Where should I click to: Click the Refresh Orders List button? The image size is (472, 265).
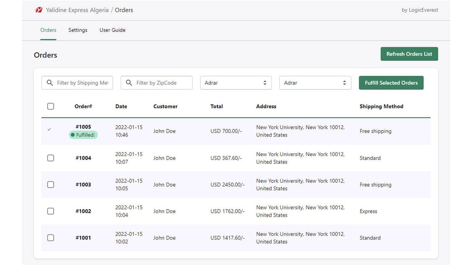409,54
